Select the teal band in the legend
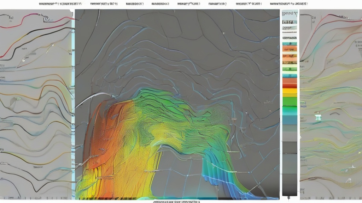This screenshot has width=362, height=203. (x=290, y=111)
